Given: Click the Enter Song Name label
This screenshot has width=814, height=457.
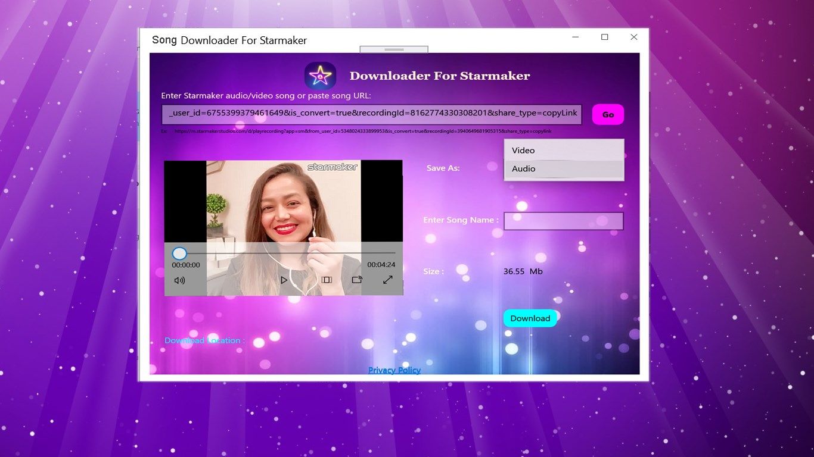Looking at the screenshot, I should [461, 220].
